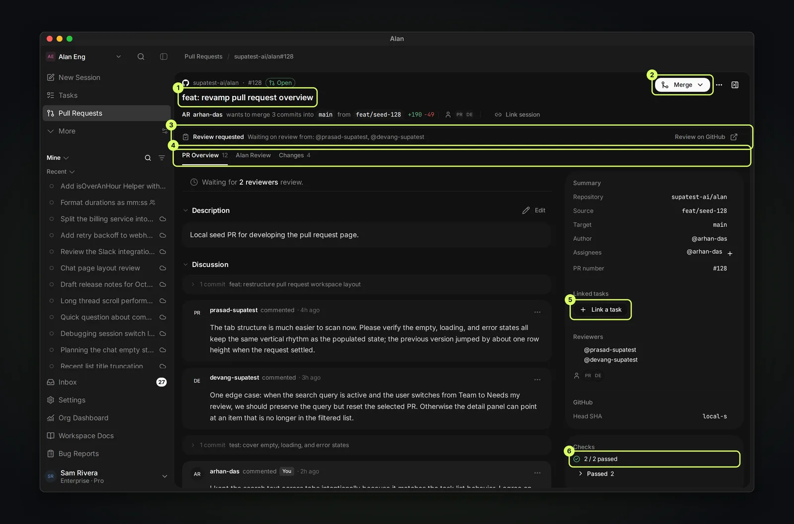The height and width of the screenshot is (524, 794).
Task: Click reviewer @devang-supatest in Reviewers
Action: 611,360
